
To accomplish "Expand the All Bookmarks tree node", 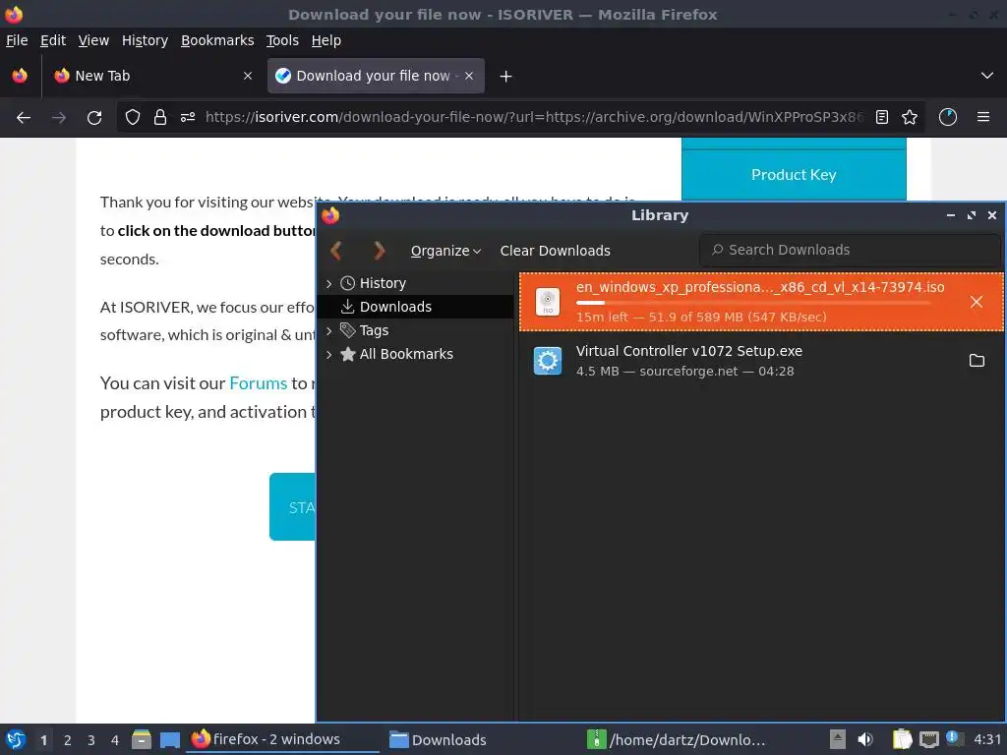I will [x=328, y=354].
